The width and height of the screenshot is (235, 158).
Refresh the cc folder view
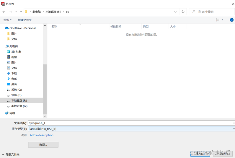click(x=183, y=12)
